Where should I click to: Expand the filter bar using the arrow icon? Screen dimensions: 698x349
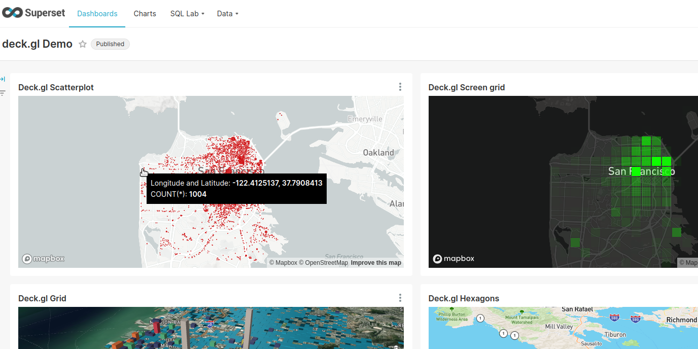(3, 79)
